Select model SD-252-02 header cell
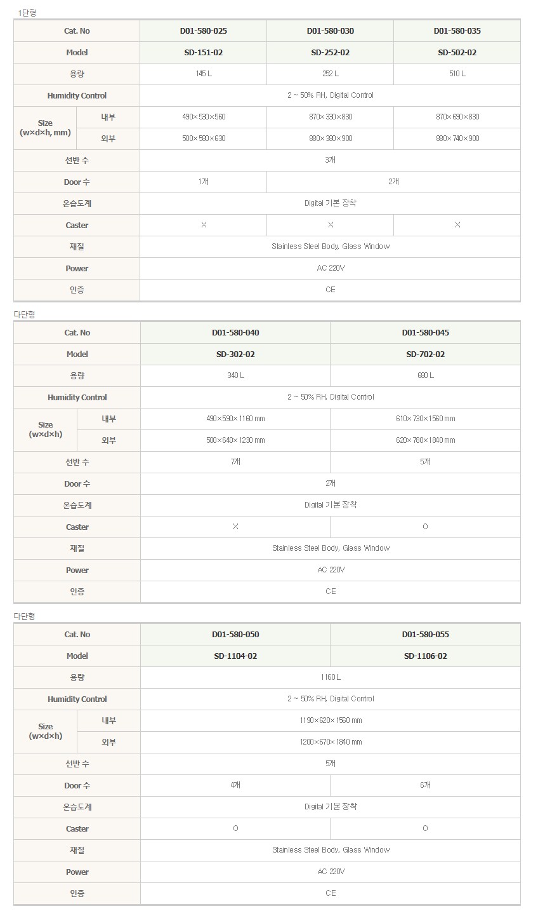538x918 pixels. pos(330,52)
